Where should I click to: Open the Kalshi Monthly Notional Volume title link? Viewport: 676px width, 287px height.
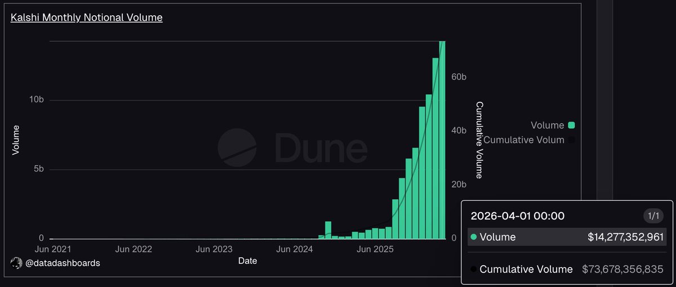point(87,17)
